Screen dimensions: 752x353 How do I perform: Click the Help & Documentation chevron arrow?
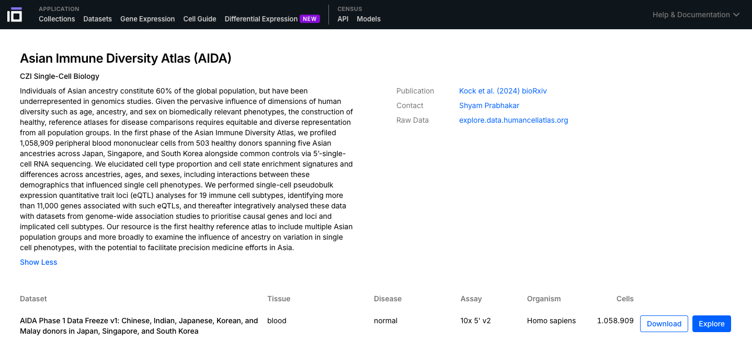click(x=736, y=15)
